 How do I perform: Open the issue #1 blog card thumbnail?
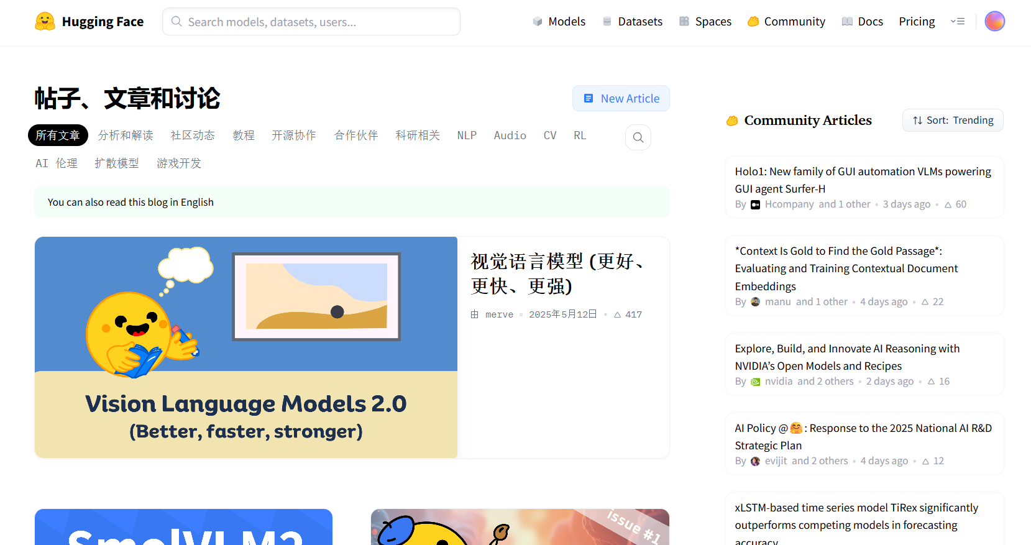coord(520,527)
